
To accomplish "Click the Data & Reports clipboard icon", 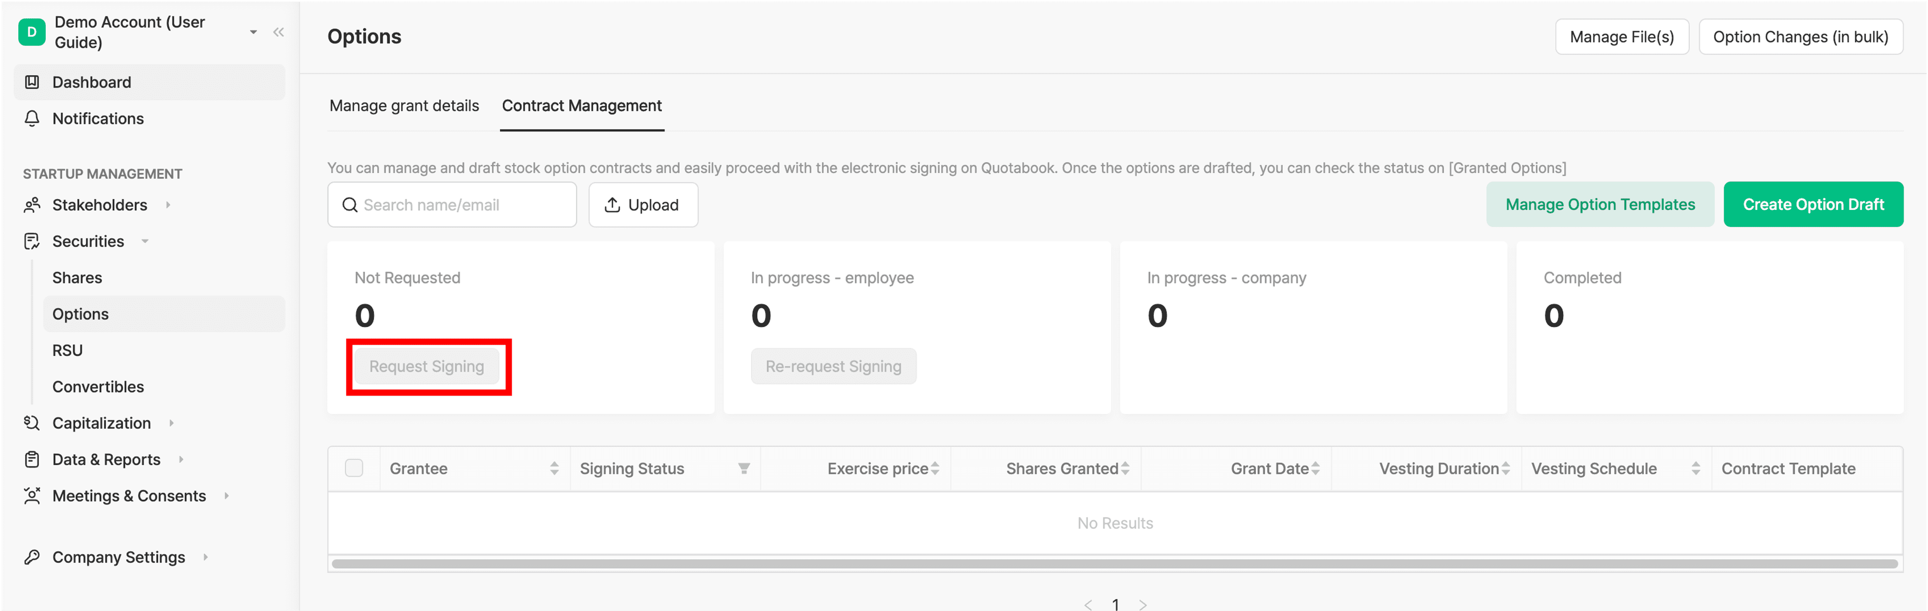I will point(32,460).
